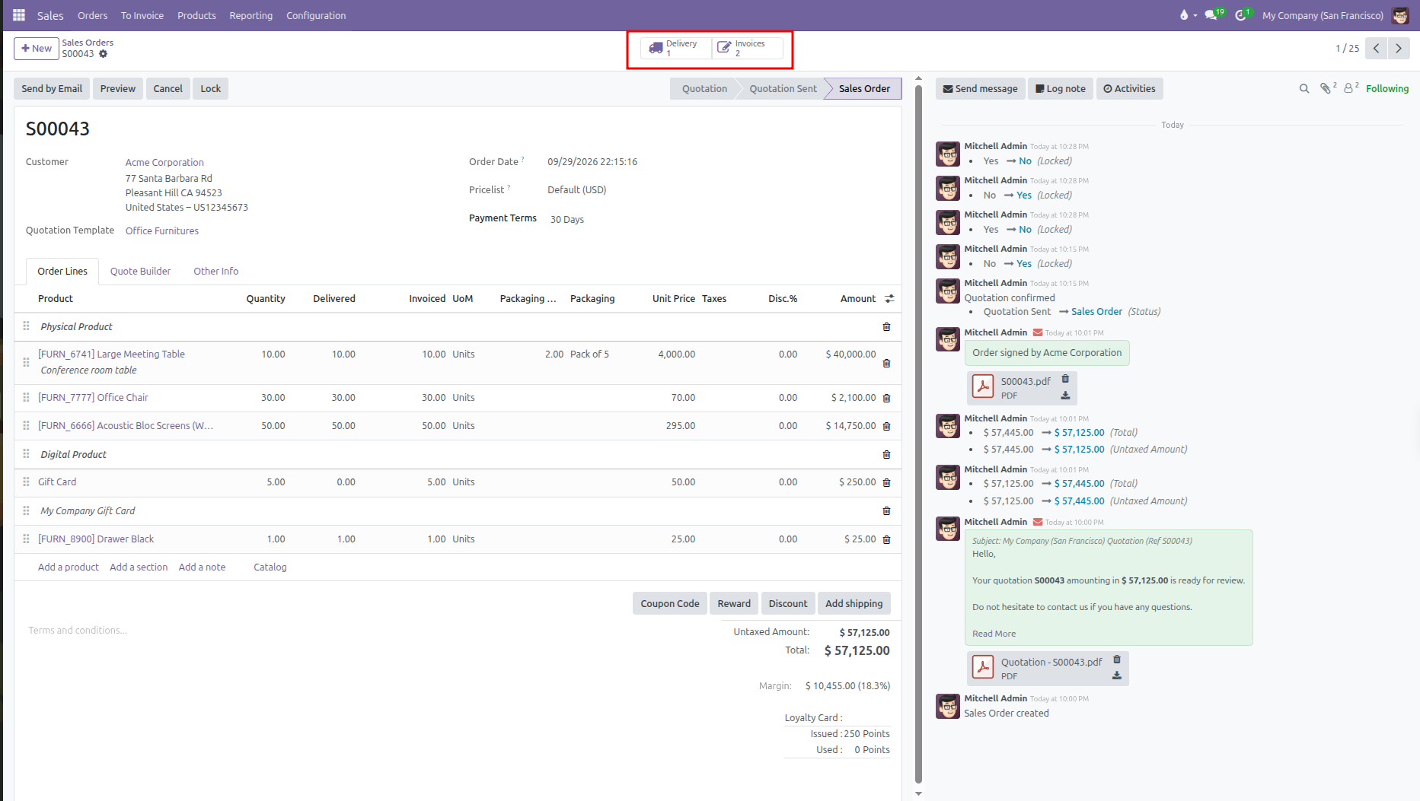Delete the Large Meeting Table line
Screen dimensions: 1420x801
tap(886, 364)
